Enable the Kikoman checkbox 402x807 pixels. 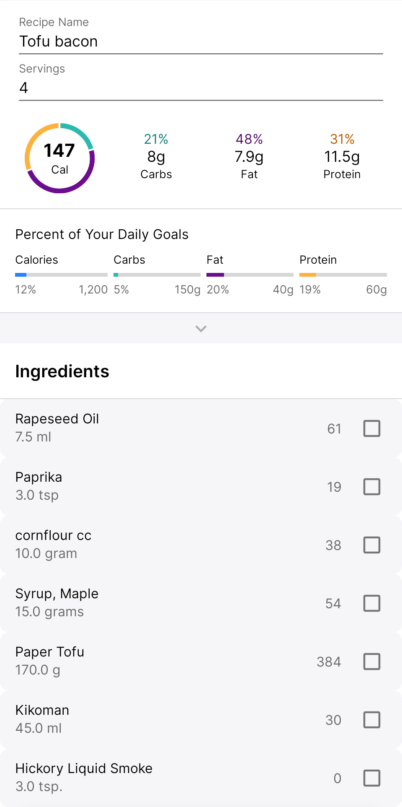(x=371, y=720)
